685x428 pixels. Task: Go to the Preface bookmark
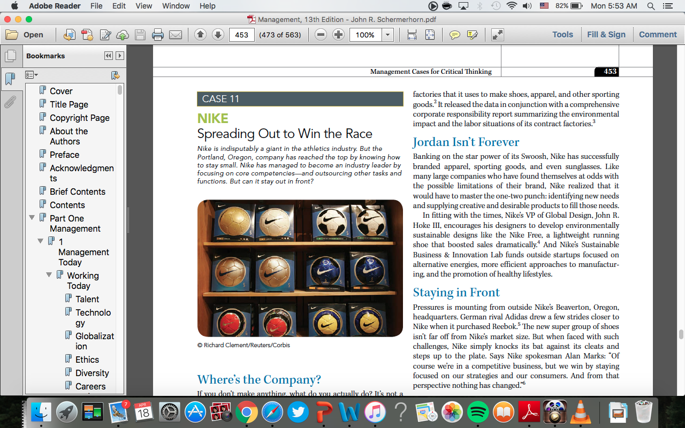[x=64, y=155]
